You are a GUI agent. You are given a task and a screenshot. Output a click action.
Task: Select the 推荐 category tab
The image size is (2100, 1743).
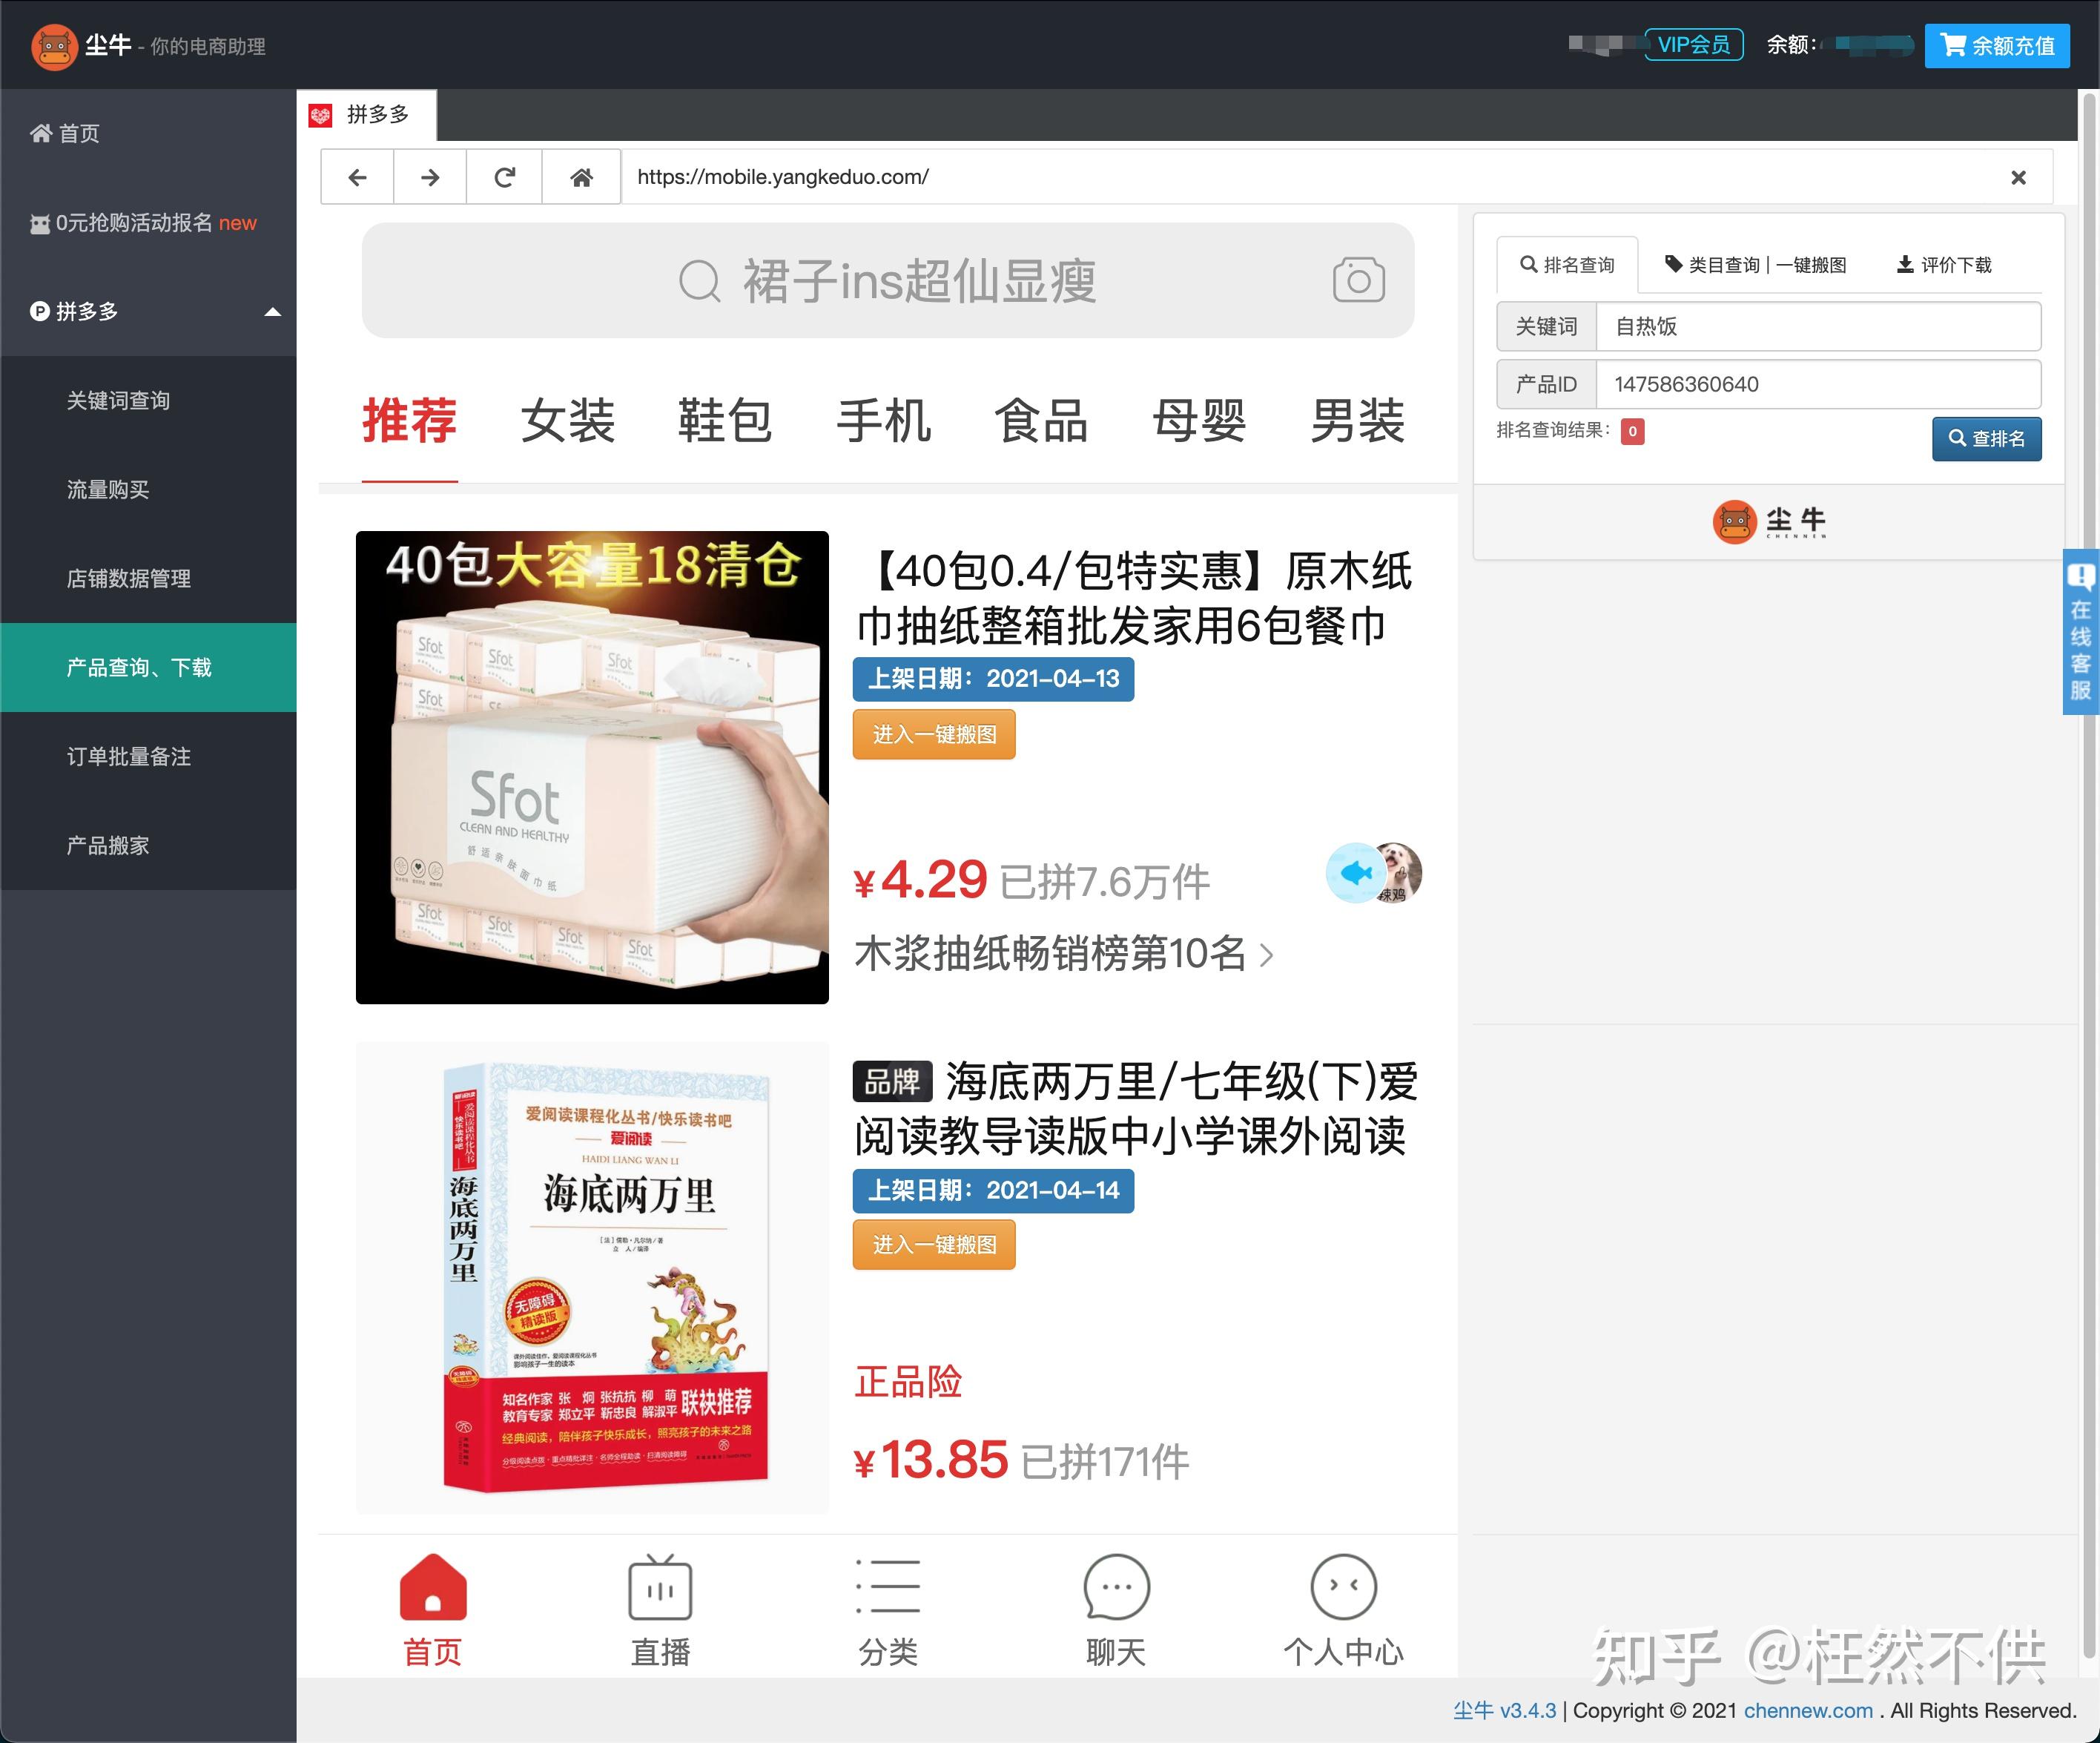point(409,421)
